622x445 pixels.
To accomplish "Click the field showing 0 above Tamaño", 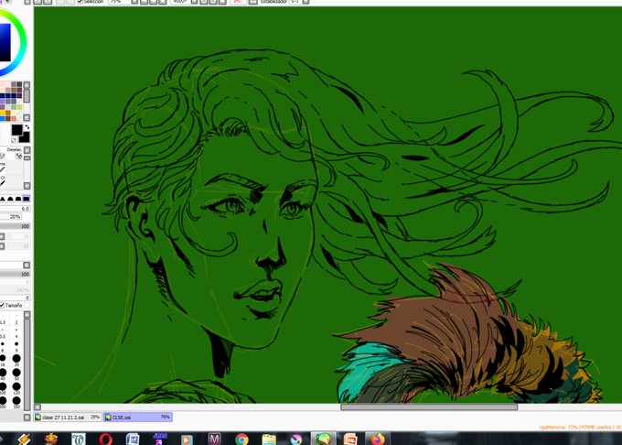I will (15, 298).
